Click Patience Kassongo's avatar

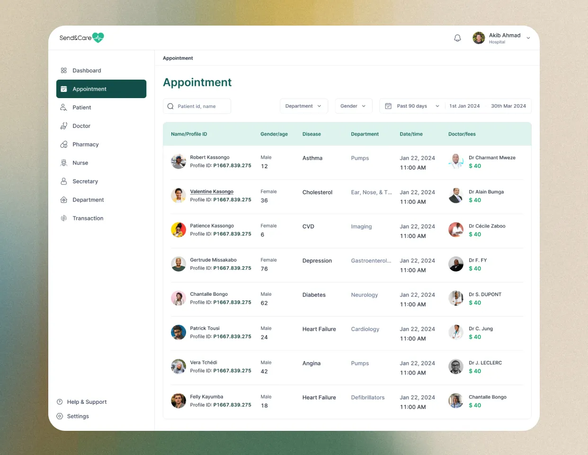[x=178, y=230]
